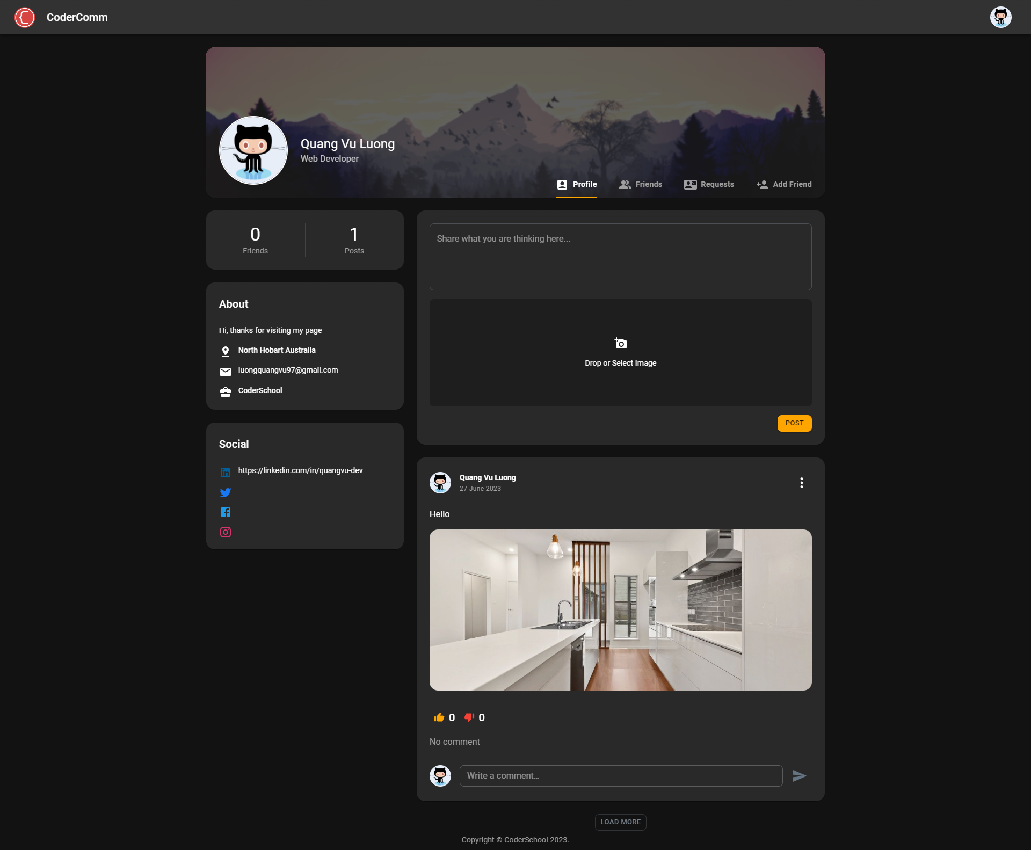Click the add photo camera icon
The height and width of the screenshot is (850, 1031).
620,343
